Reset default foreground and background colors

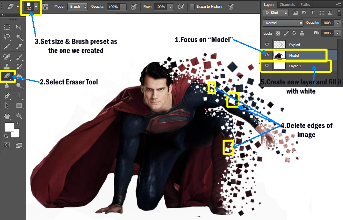6,136
